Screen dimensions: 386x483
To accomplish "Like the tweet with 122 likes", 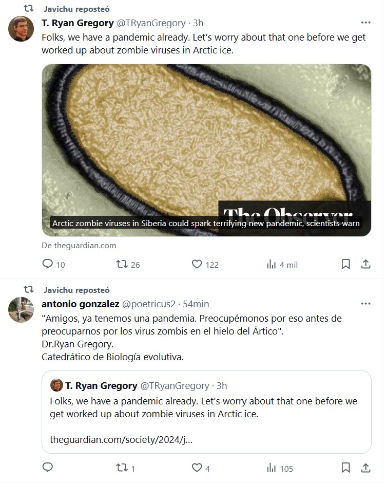I will 197,264.
